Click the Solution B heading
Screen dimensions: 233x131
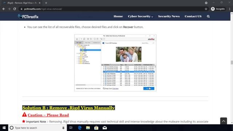68,108
